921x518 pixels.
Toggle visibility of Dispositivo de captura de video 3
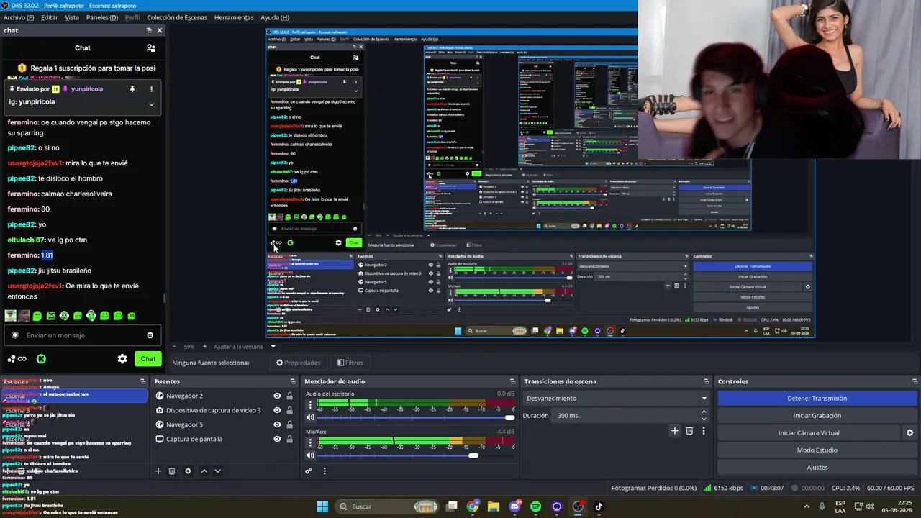coord(277,410)
